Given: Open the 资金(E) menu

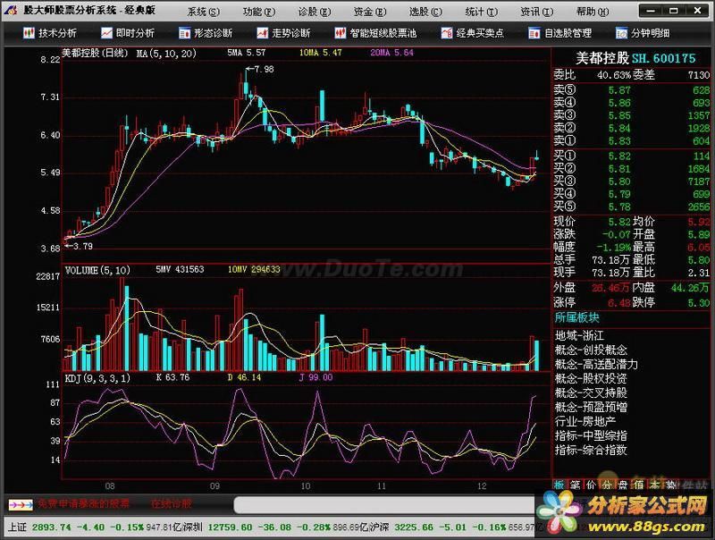Looking at the screenshot, I should tap(370, 12).
